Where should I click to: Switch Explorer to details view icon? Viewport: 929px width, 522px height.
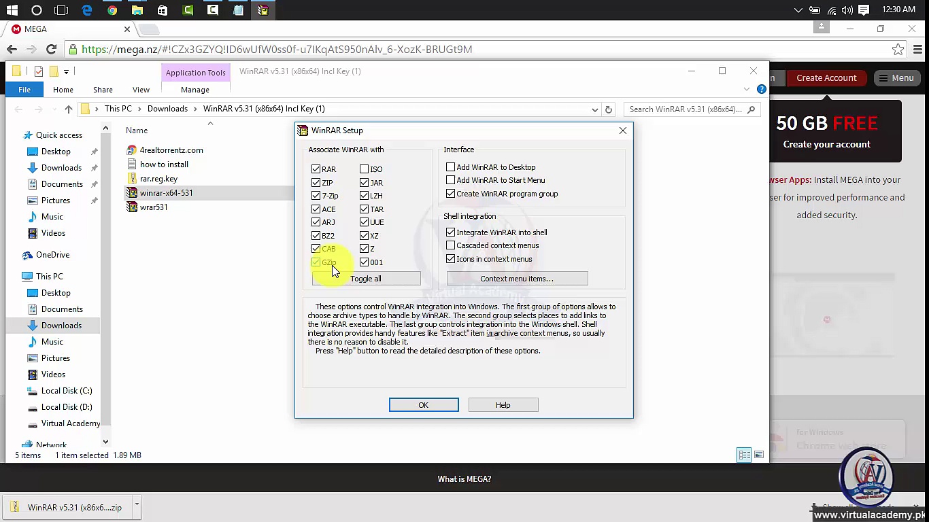[744, 455]
